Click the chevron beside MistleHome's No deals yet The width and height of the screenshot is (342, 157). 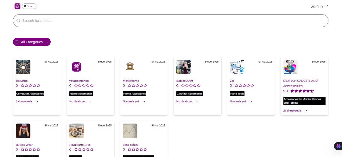pos(144,101)
